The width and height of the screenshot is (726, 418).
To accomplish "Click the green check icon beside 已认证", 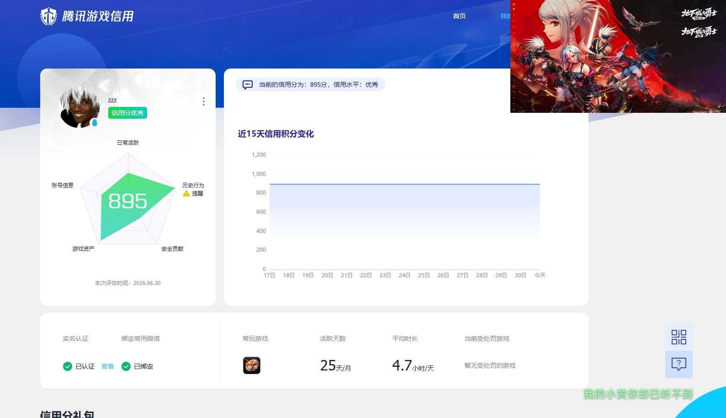I will 68,366.
